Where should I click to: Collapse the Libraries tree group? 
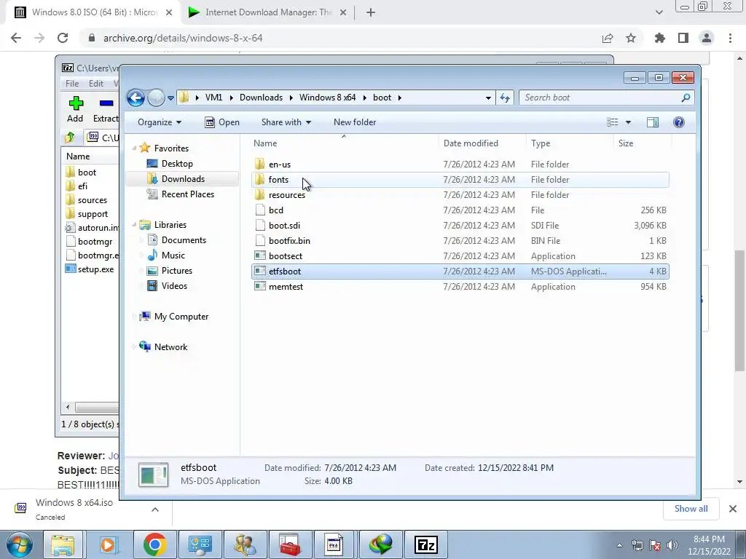pyautogui.click(x=135, y=225)
